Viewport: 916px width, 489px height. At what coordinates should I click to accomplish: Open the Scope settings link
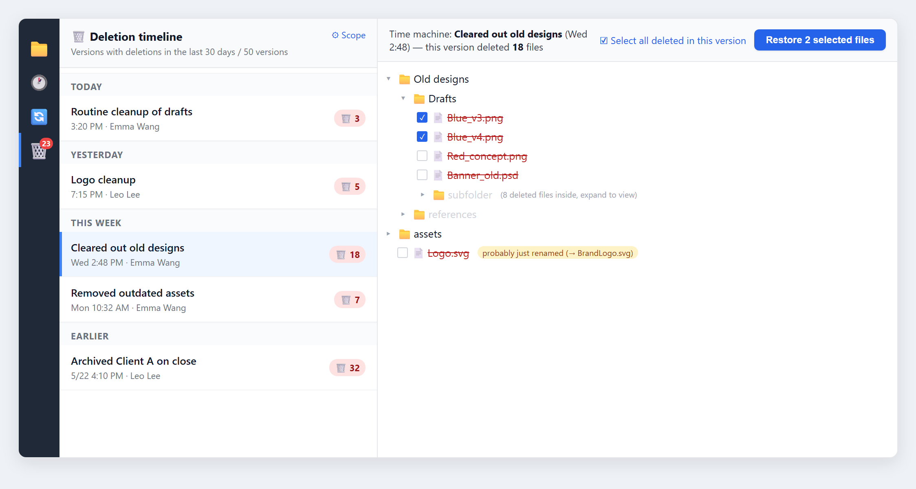pyautogui.click(x=348, y=35)
